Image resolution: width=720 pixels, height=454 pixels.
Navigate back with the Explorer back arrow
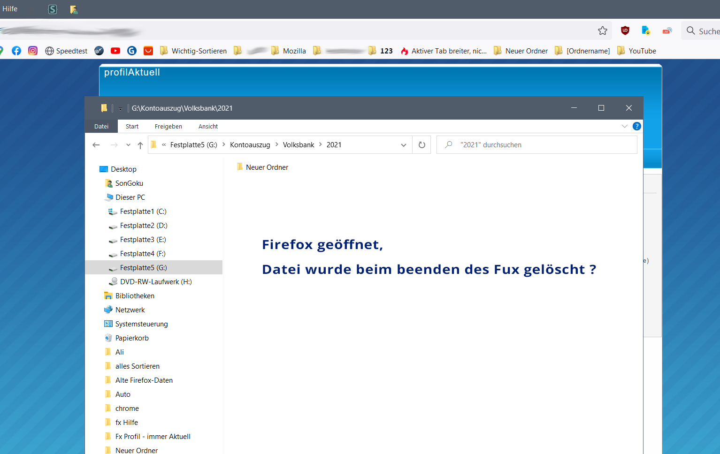(96, 145)
